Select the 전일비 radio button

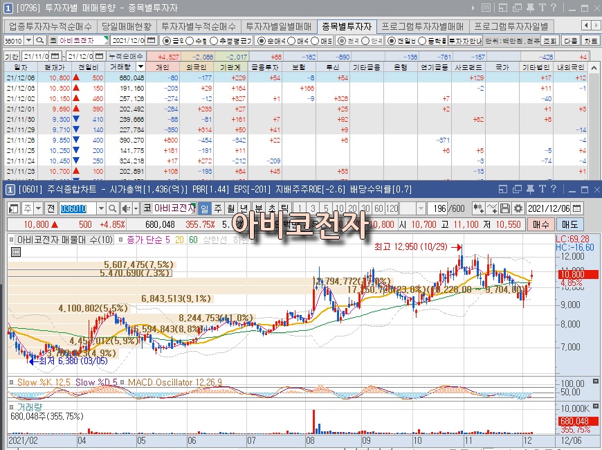391,40
